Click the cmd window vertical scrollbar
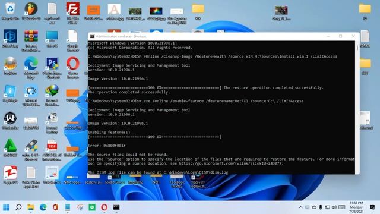Viewport: 380px width, 214px height. 357,107
